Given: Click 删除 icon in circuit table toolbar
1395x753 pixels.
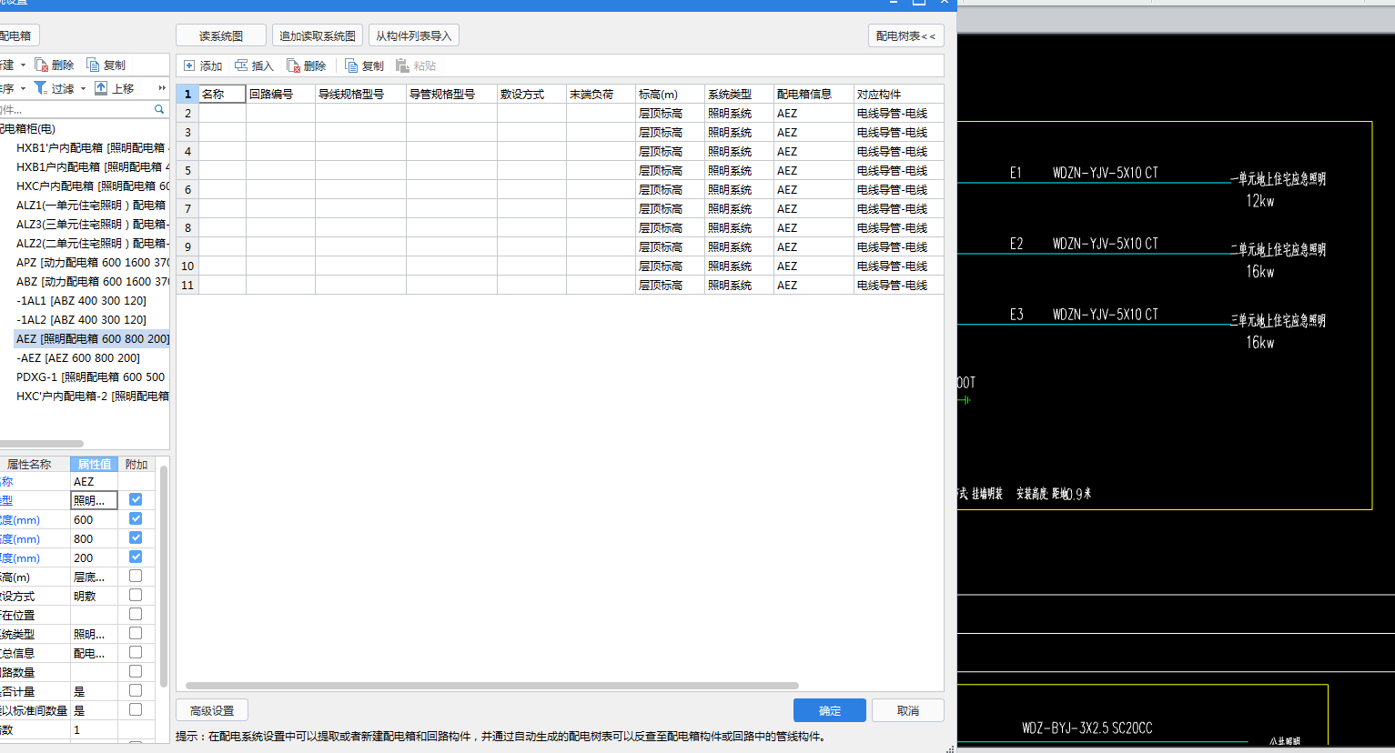Looking at the screenshot, I should (x=293, y=65).
